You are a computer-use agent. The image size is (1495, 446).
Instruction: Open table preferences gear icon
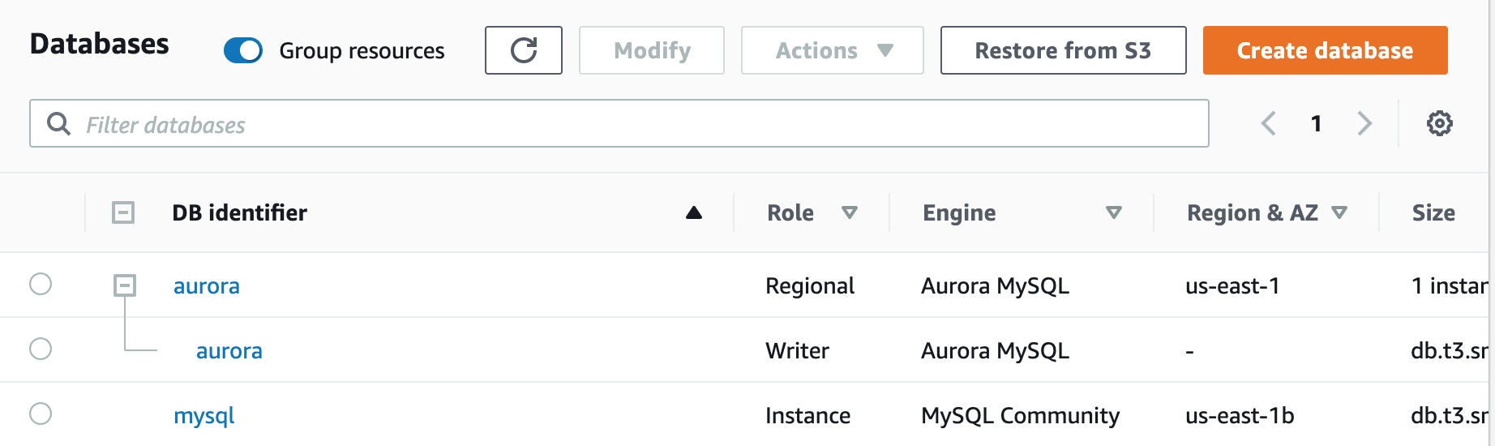pos(1439,124)
